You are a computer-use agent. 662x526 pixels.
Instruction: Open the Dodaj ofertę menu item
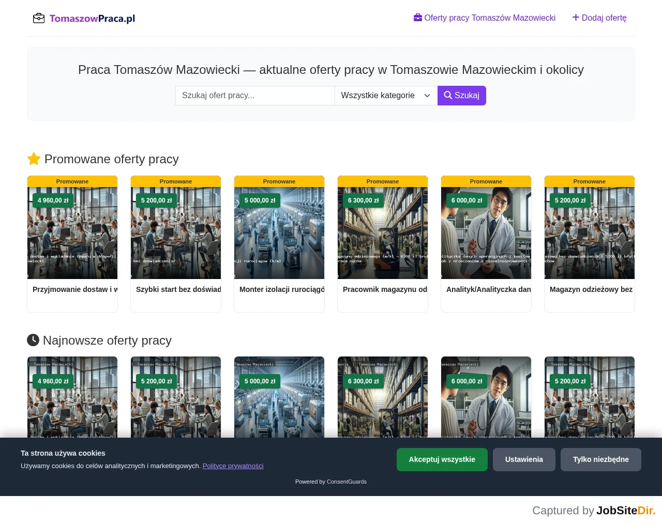[x=599, y=18]
